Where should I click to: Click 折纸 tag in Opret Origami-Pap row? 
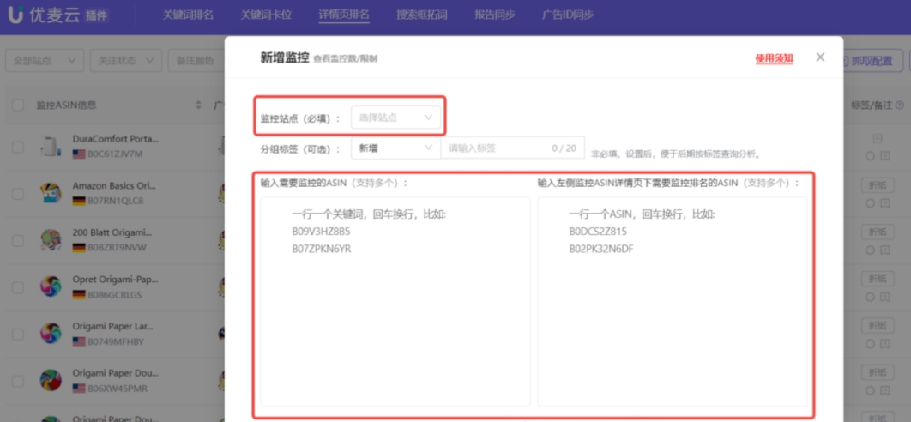coord(878,279)
